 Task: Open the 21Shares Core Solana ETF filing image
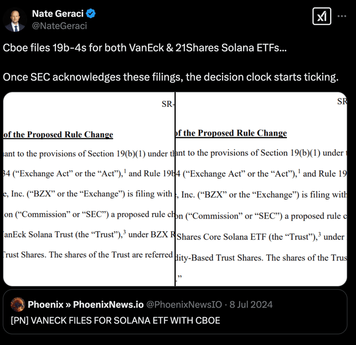click(x=261, y=189)
